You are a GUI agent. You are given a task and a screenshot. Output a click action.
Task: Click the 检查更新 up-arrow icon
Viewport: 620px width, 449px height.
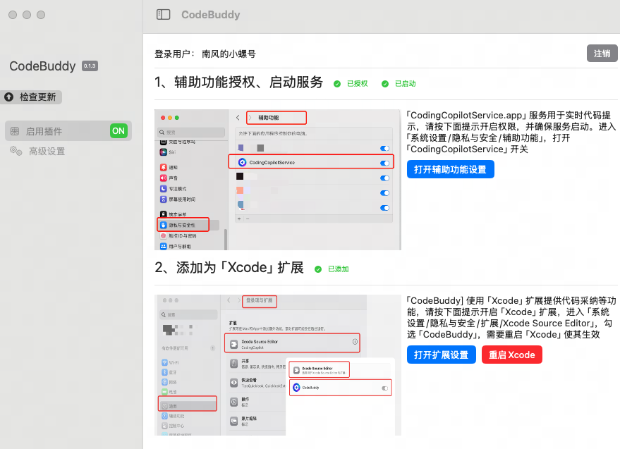(x=9, y=97)
